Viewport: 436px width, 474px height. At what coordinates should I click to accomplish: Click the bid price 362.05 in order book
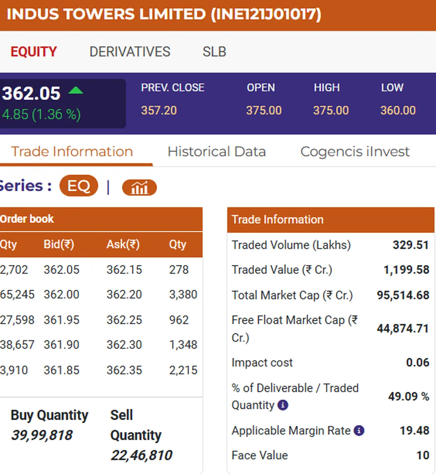pyautogui.click(x=61, y=270)
